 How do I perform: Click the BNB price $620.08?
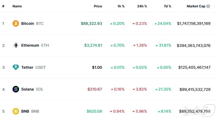pos(94,111)
